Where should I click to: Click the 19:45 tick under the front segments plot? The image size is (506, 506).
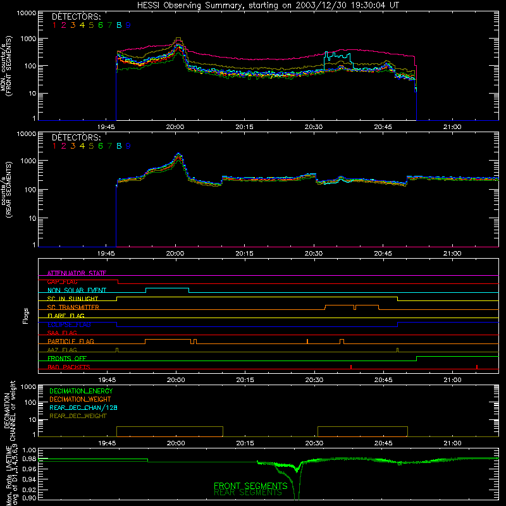[106, 127]
